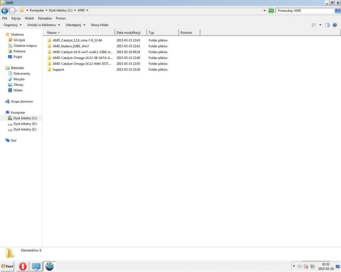Screen dimensions: 341x272
Task: Click the Ulubione star icon
Action: point(7,34)
